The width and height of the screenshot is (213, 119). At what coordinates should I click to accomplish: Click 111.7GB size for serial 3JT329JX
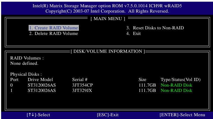pos(147,90)
